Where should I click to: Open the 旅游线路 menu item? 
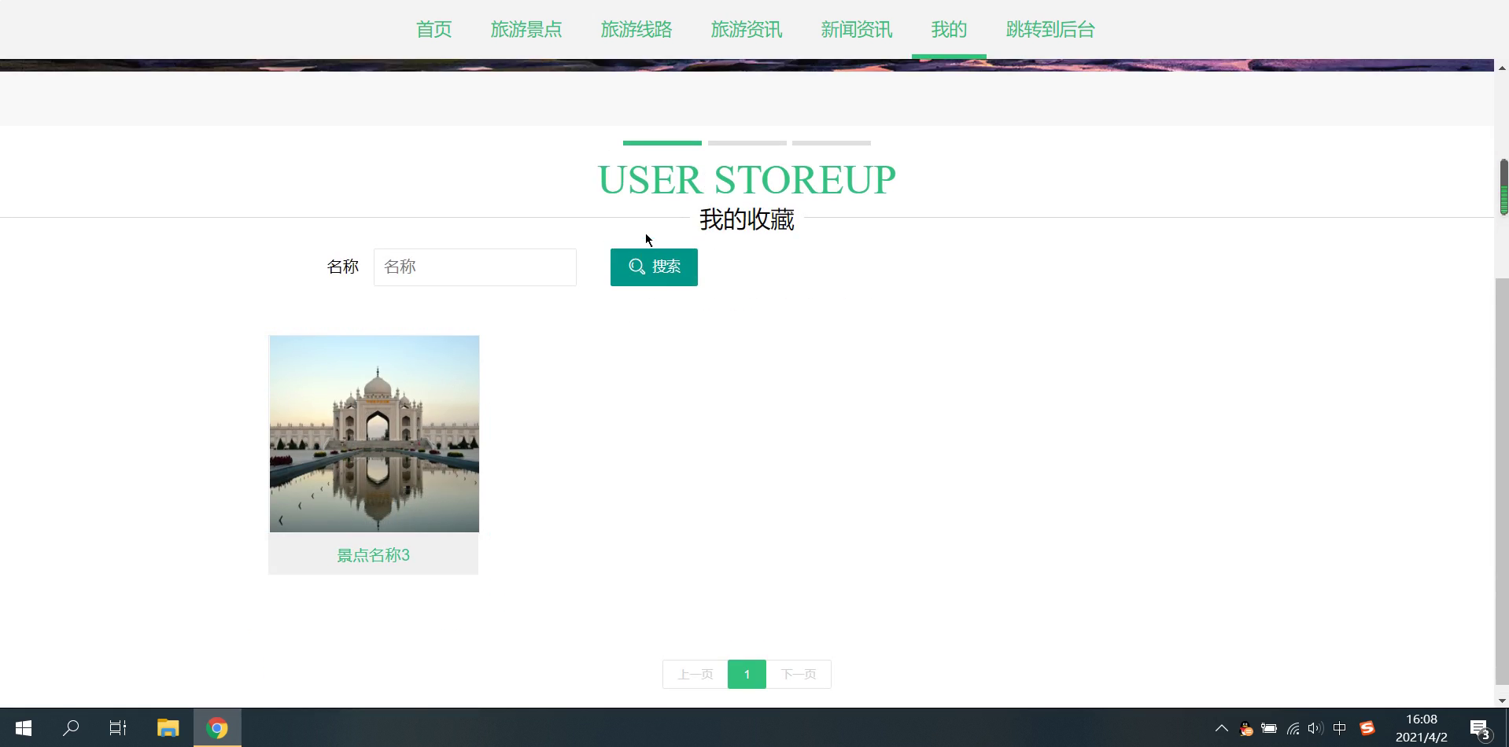(x=636, y=30)
